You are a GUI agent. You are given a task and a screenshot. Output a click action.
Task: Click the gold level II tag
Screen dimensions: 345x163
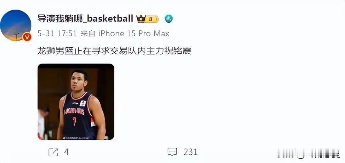tap(152, 19)
